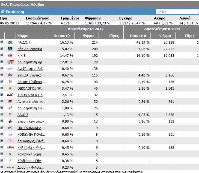Click the Εκλ. Περιφέρεια Λέσβου title
Image resolution: width=199 pixels, height=173 pixels.
pyautogui.click(x=23, y=5)
